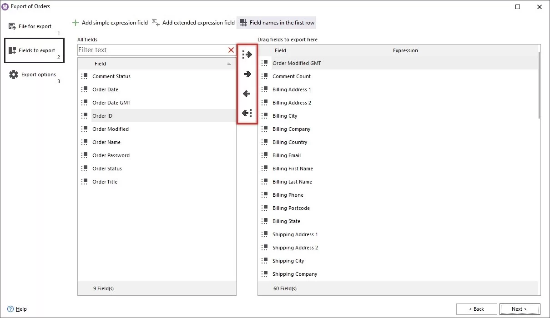
Task: Select Billing City in the export list
Action: pyautogui.click(x=285, y=116)
